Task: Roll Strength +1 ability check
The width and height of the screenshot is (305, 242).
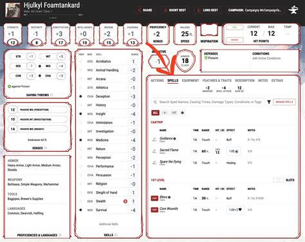Action: (x=12, y=34)
